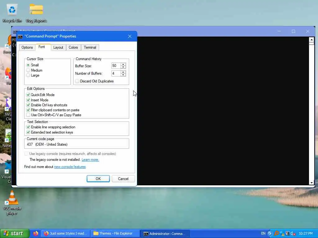Maximize the Administrator Command Prompt window

tap(293, 31)
